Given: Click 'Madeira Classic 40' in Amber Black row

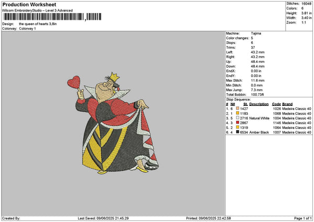Looking at the screenshot, I should (x=297, y=132).
